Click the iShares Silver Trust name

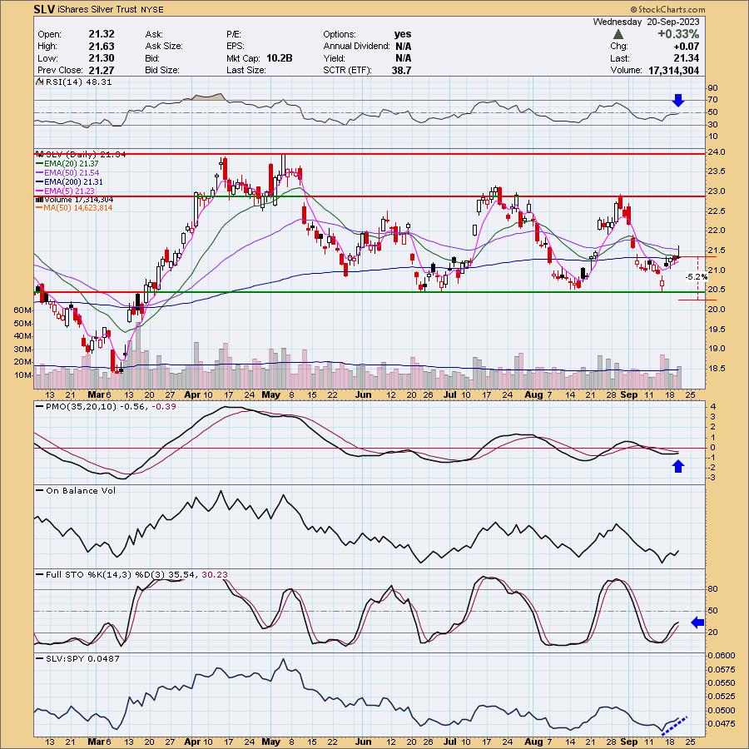[x=97, y=9]
